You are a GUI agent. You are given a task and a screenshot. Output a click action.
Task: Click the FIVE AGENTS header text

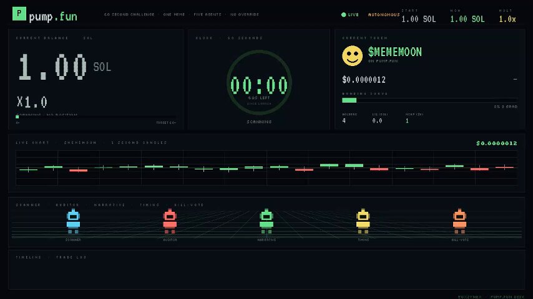tap(207, 14)
